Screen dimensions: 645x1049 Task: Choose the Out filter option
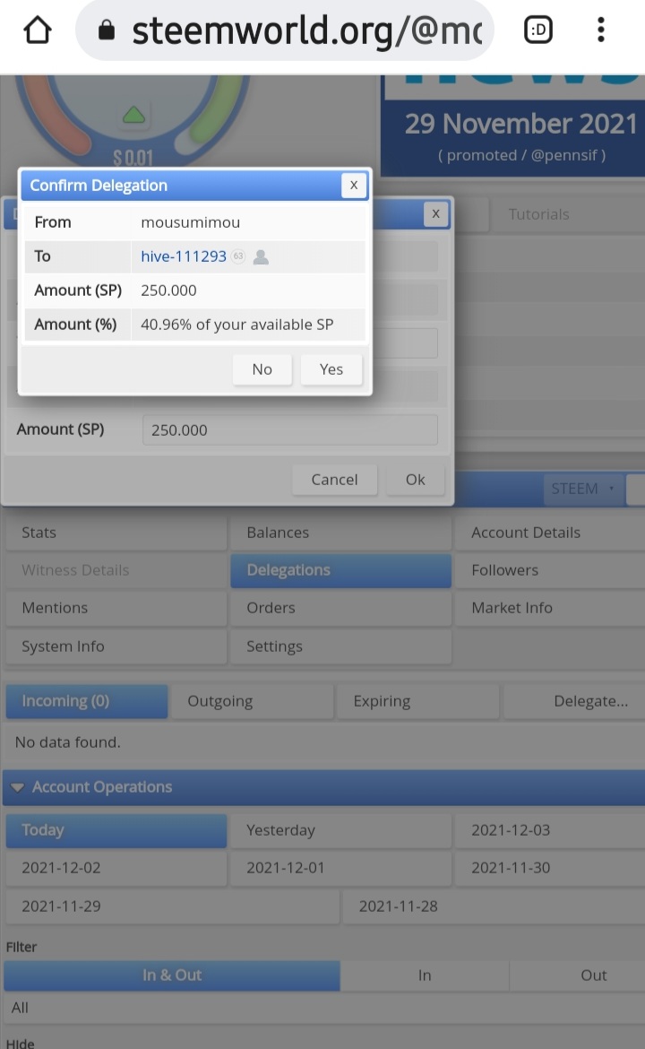pyautogui.click(x=578, y=975)
